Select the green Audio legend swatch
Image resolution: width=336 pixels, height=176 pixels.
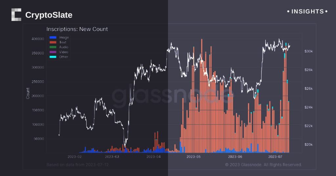pyautogui.click(x=53, y=47)
